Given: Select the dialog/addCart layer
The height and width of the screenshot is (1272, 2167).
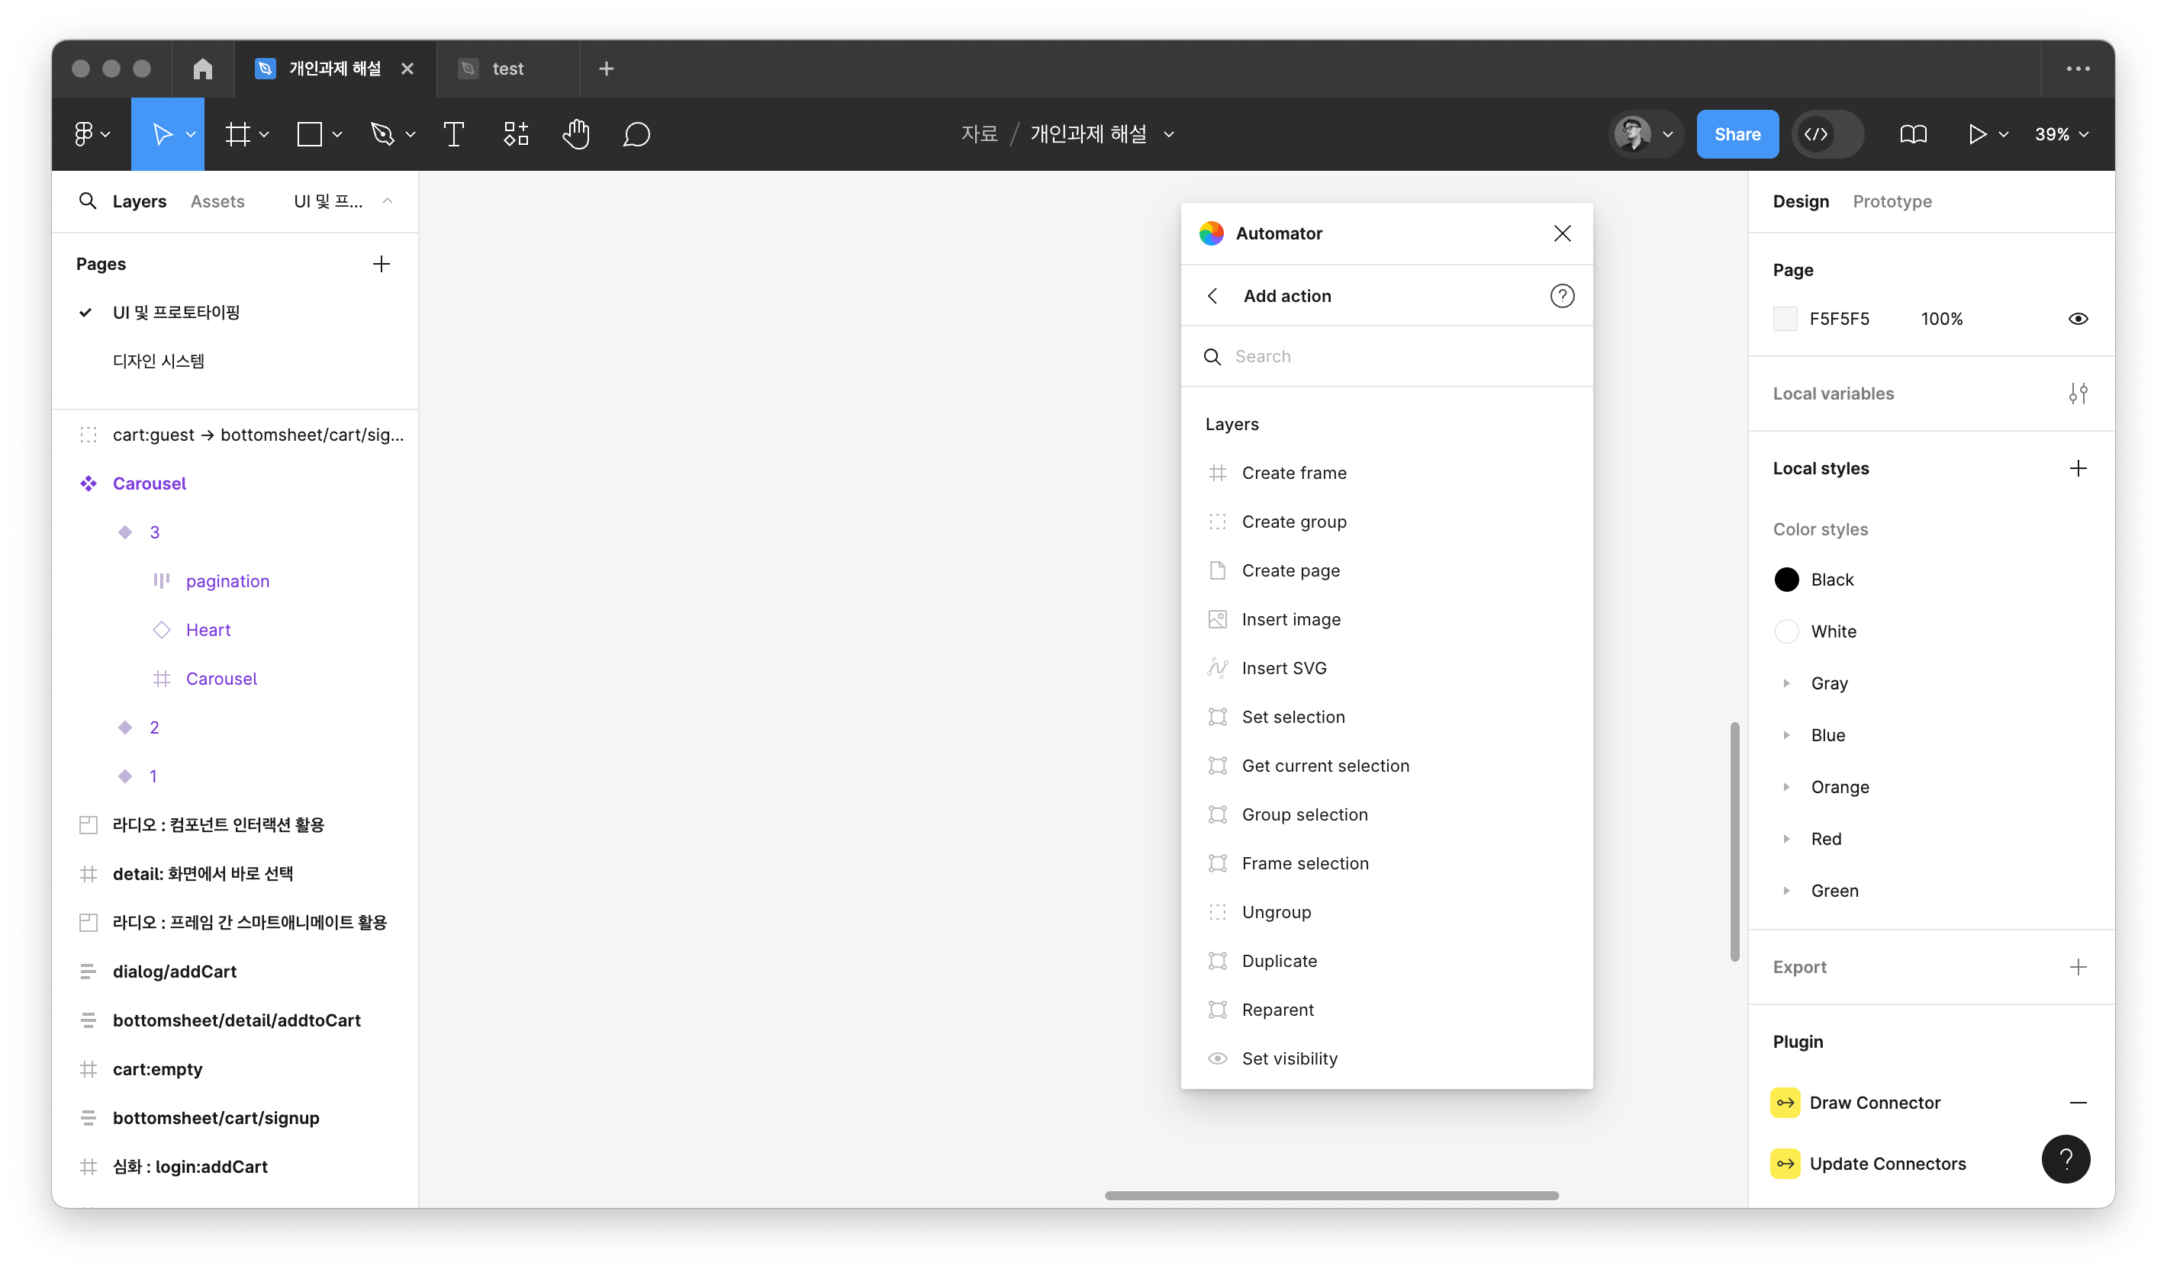Looking at the screenshot, I should tap(175, 972).
